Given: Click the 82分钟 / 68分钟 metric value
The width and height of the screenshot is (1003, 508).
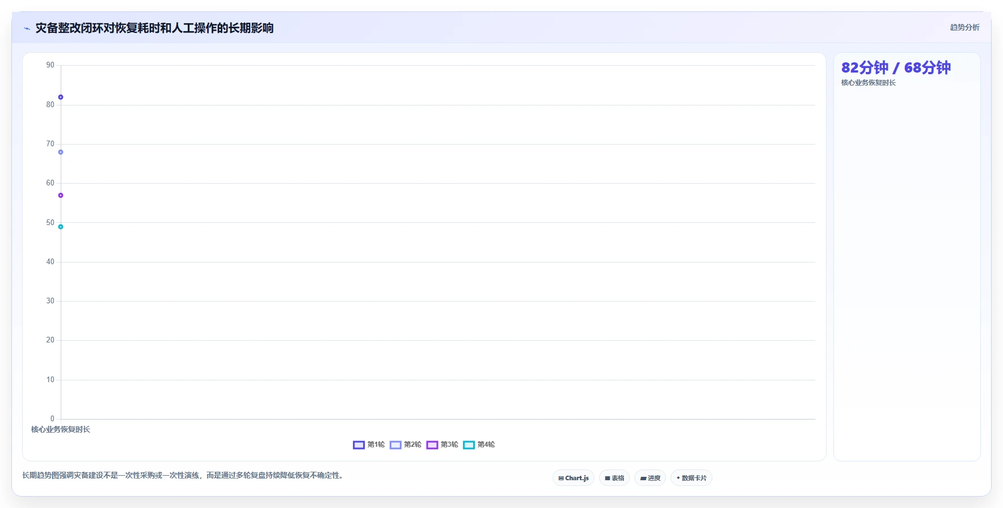Looking at the screenshot, I should (896, 67).
